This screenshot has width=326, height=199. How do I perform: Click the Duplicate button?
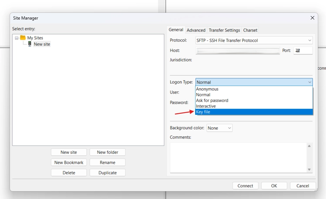tap(107, 172)
